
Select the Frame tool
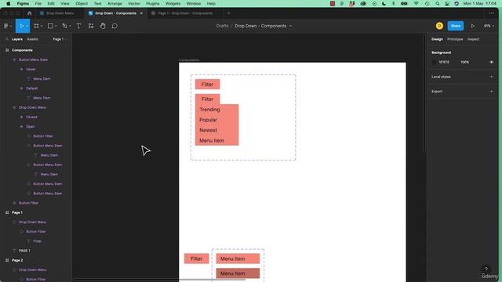coord(36,26)
